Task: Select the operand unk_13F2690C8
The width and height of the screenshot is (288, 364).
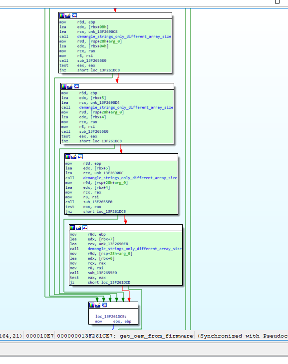Action: 103,32
